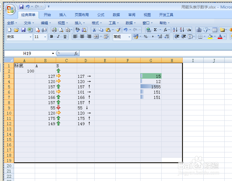Open fill color dropdown arrow
The image size is (232, 181).
(215, 37)
